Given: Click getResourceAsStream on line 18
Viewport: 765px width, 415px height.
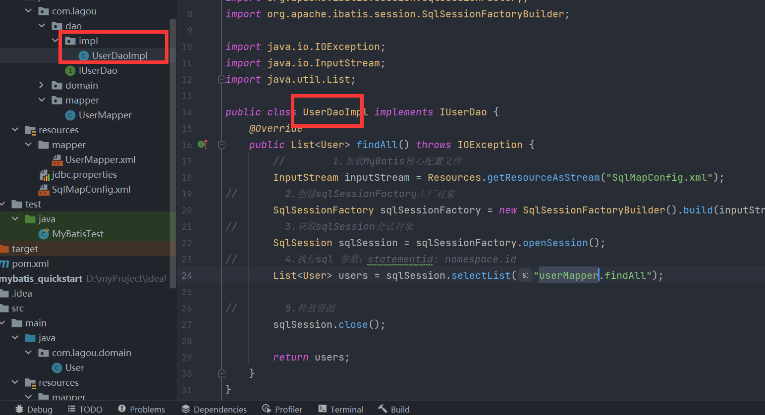Looking at the screenshot, I should [544, 178].
